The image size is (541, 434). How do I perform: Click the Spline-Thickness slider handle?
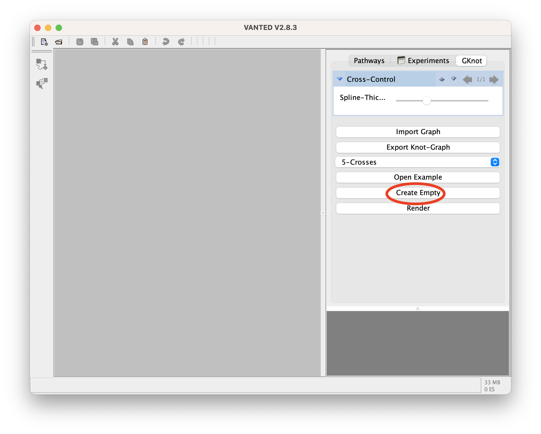tap(427, 101)
